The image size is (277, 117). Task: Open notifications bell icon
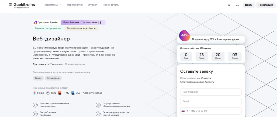click(x=238, y=5)
